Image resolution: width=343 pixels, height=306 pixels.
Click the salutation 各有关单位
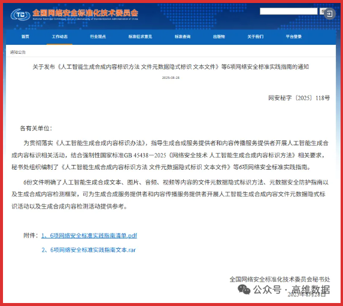36,128
